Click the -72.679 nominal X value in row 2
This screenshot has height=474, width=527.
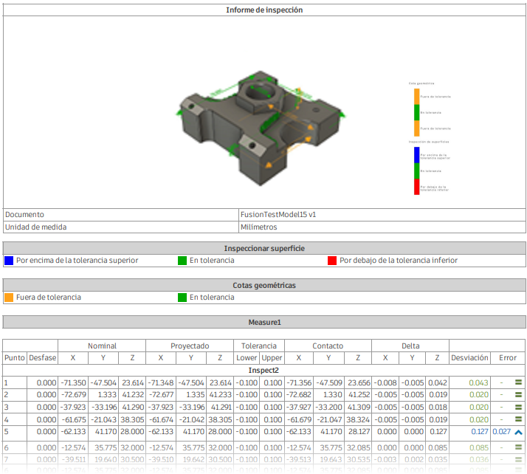pos(73,395)
